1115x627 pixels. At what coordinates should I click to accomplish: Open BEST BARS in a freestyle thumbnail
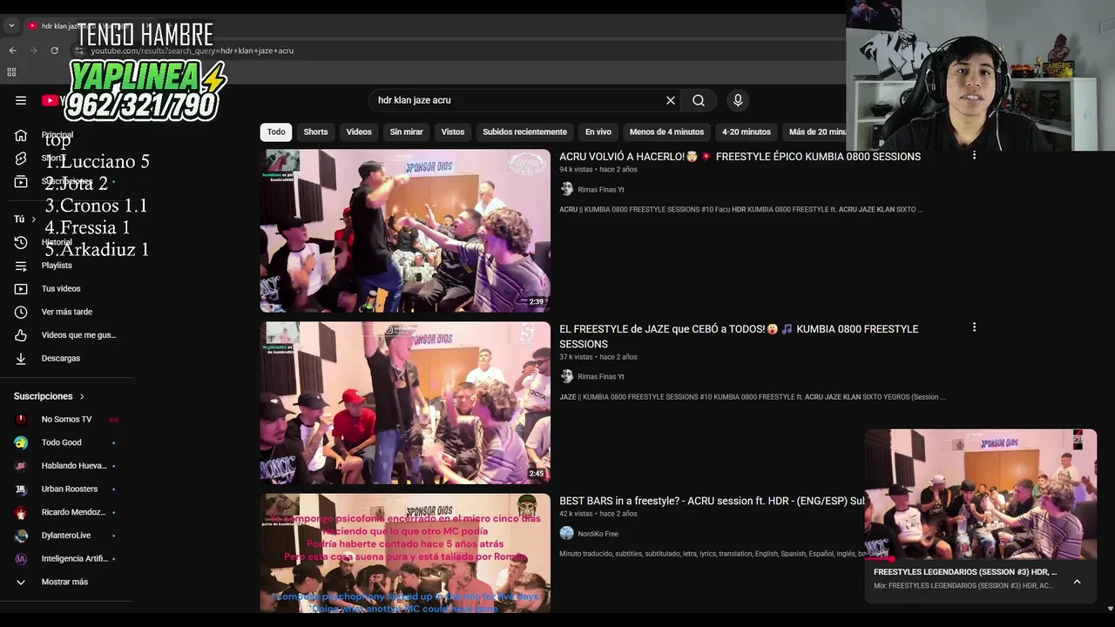click(405, 553)
